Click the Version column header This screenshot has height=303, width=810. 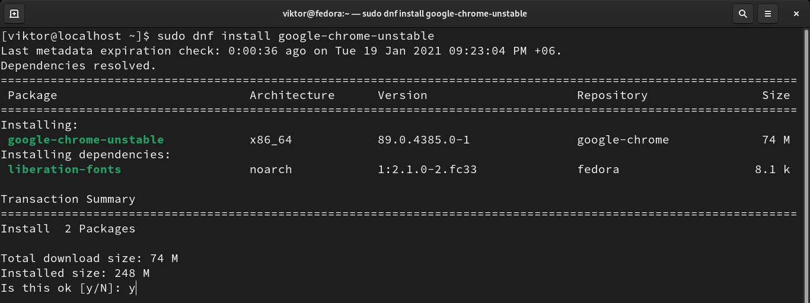click(402, 95)
